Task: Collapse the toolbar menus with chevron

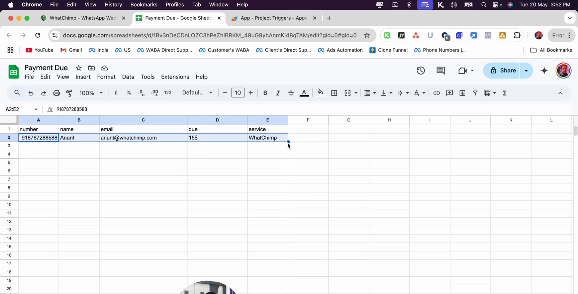Action: pos(560,93)
